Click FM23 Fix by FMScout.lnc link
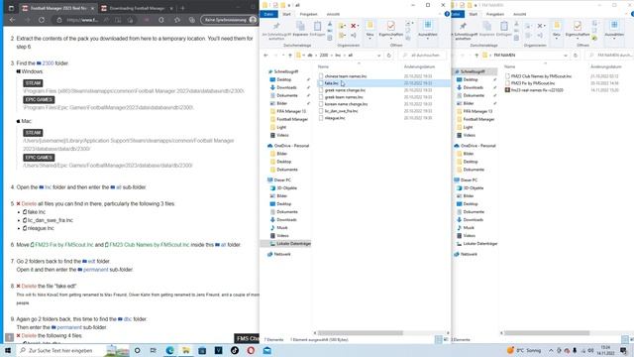This screenshot has width=634, height=357. click(x=63, y=245)
